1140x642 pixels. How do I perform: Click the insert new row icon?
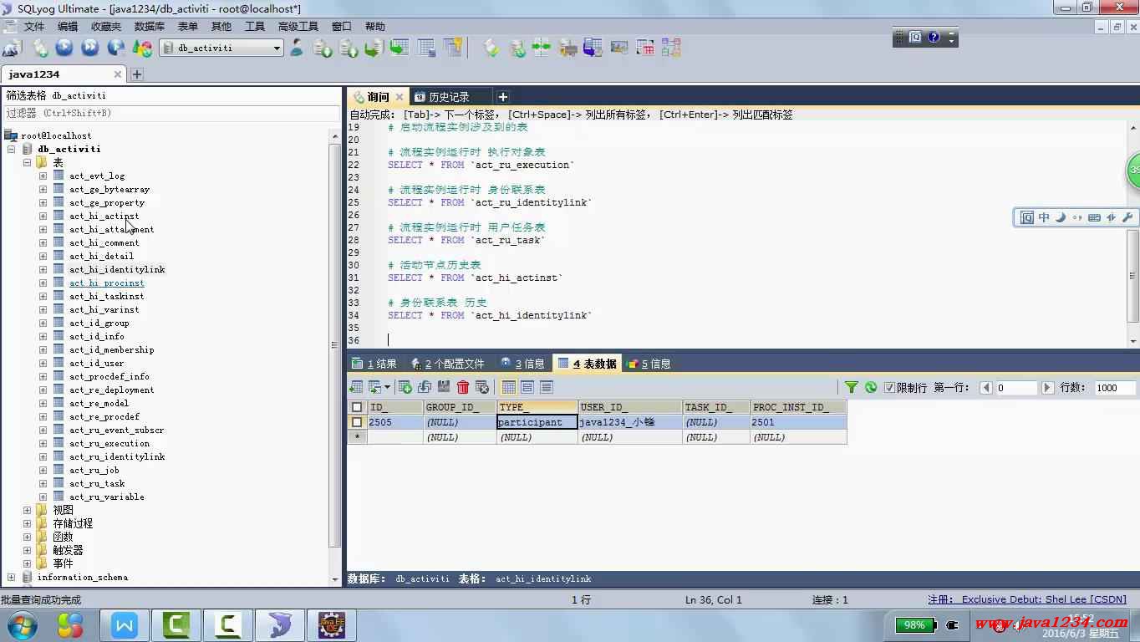[405, 387]
